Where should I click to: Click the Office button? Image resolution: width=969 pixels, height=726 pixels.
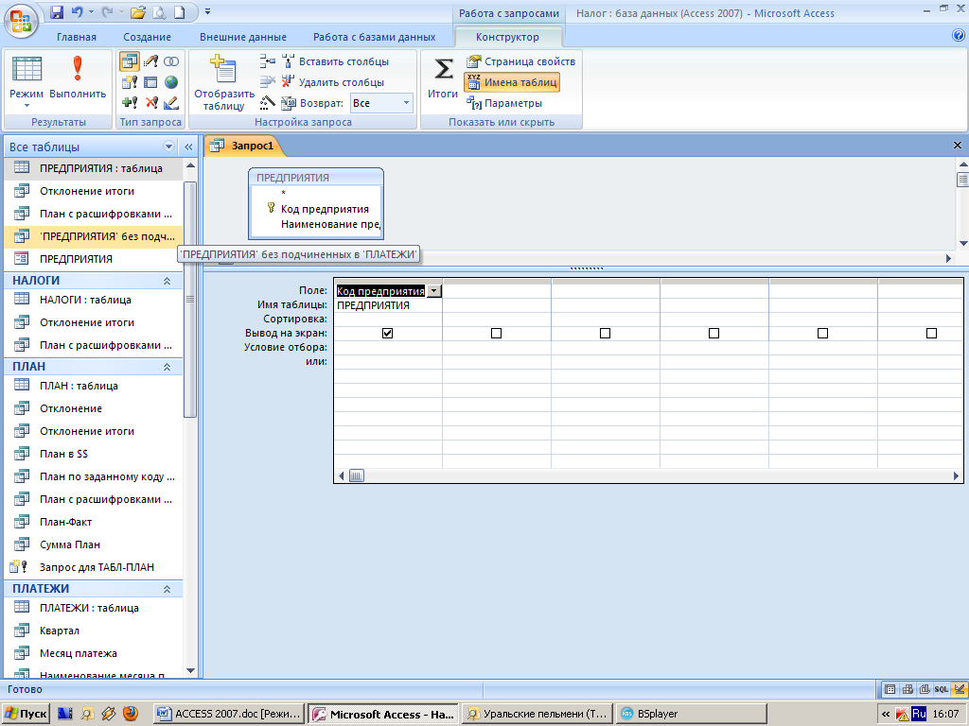click(21, 21)
